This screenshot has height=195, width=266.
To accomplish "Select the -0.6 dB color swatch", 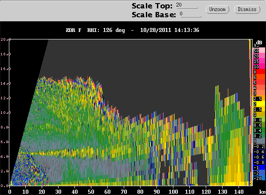I will pyautogui.click(x=259, y=157).
